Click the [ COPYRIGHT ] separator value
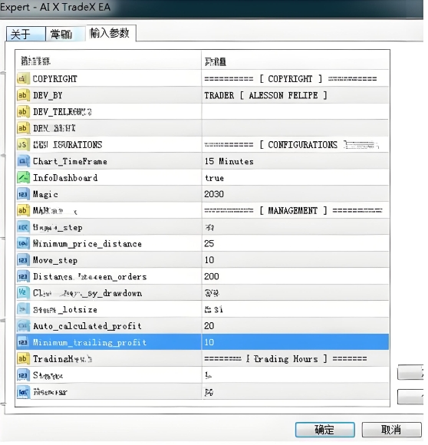 tap(291, 78)
